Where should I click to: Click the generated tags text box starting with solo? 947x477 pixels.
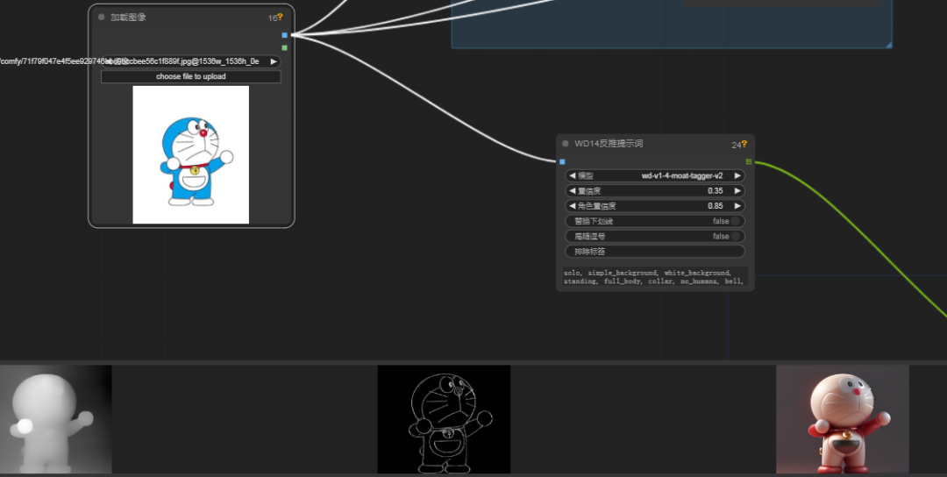tap(655, 276)
